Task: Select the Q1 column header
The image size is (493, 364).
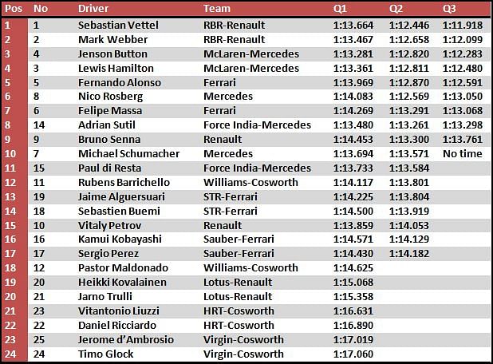Action: 340,9
